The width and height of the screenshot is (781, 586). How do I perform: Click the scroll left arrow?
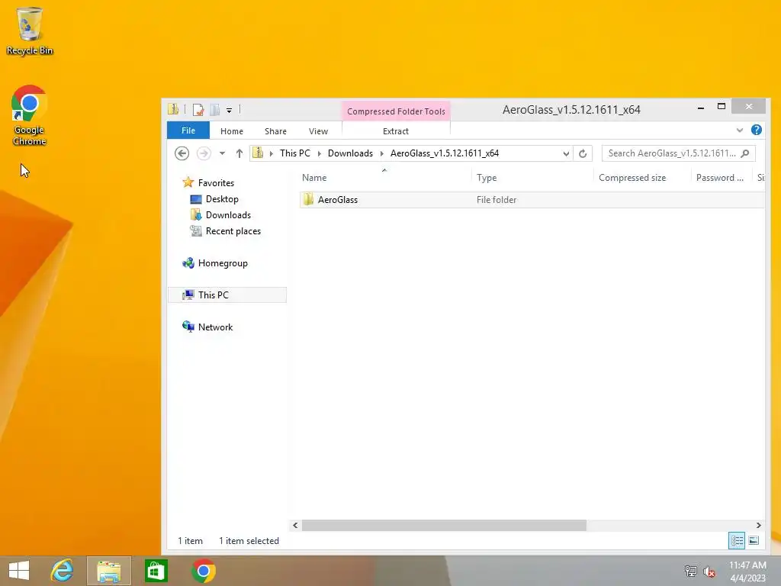[x=295, y=525]
